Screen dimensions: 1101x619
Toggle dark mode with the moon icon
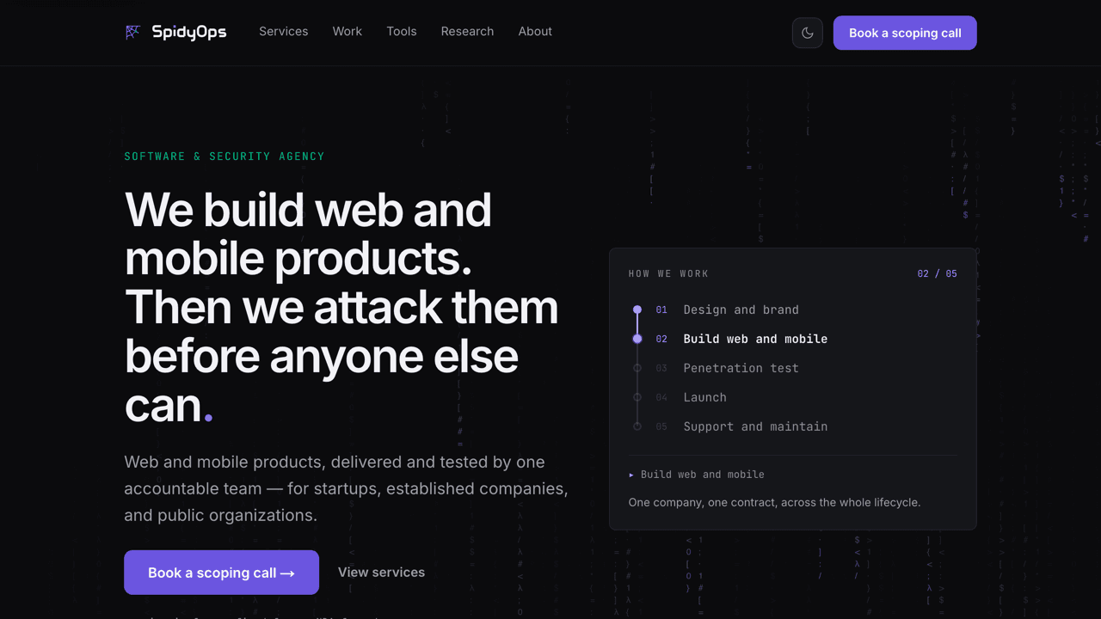click(x=808, y=33)
